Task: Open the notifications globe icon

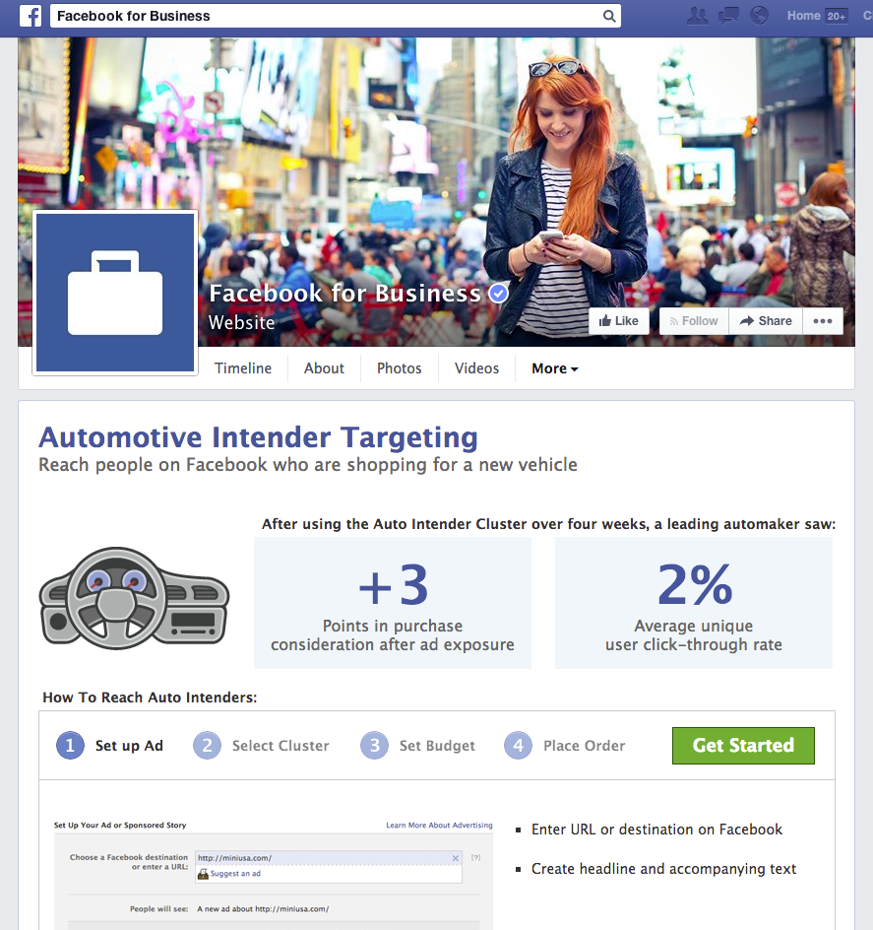Action: (759, 16)
